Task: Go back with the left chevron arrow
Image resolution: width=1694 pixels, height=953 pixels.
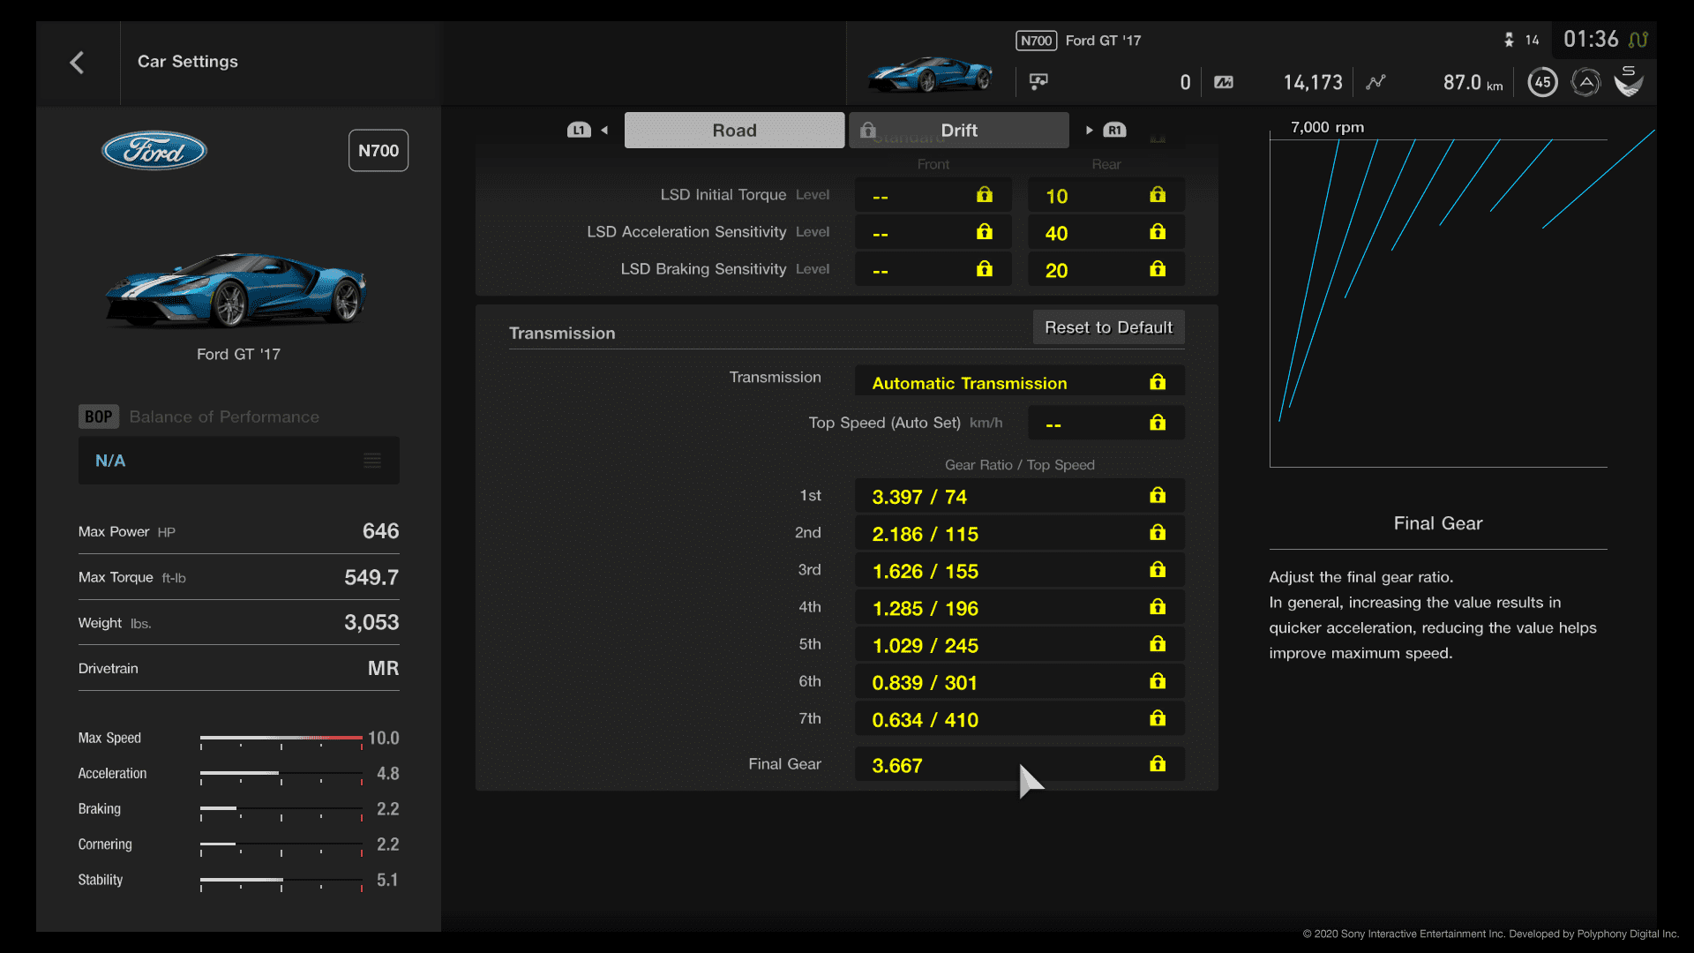Action: 77,63
